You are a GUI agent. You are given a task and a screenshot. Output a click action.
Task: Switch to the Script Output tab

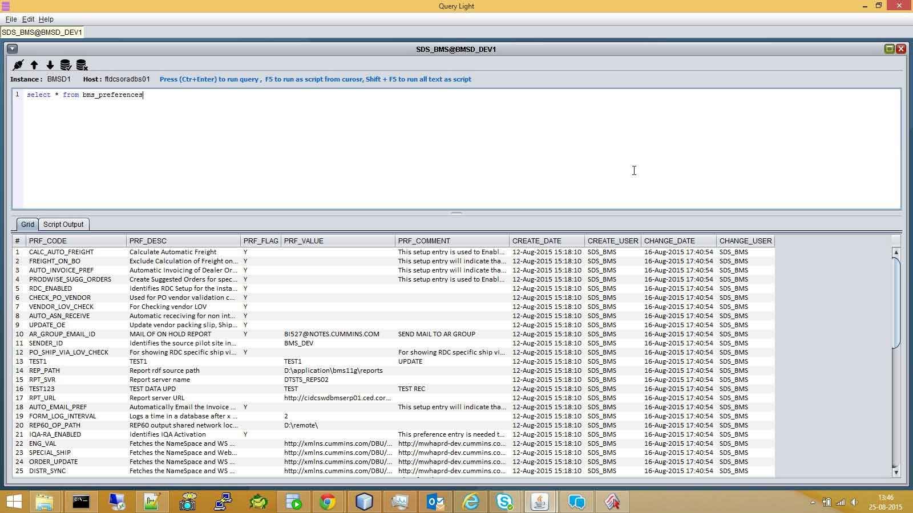click(63, 224)
